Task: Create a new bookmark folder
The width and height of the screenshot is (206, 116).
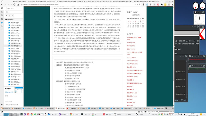Action: tap(9, 16)
